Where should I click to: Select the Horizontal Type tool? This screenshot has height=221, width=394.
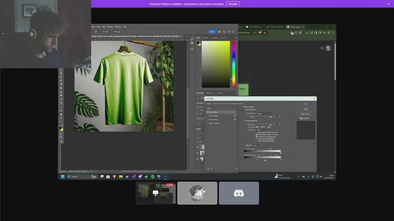click(61, 103)
